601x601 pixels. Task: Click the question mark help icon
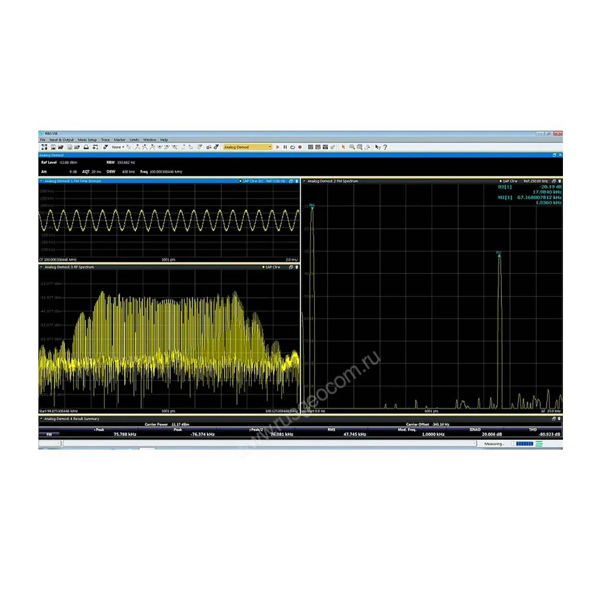point(385,147)
